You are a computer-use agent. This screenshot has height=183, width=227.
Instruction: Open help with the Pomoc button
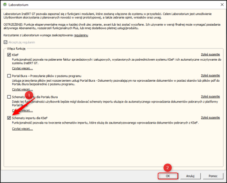(x=213, y=176)
